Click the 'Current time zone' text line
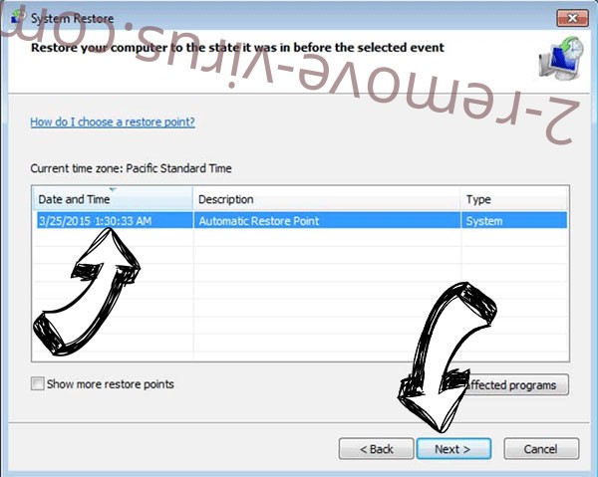Image resolution: width=598 pixels, height=477 pixels. [x=131, y=168]
